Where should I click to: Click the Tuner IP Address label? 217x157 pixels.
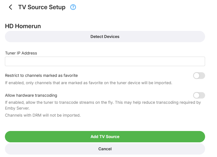coord(21,53)
